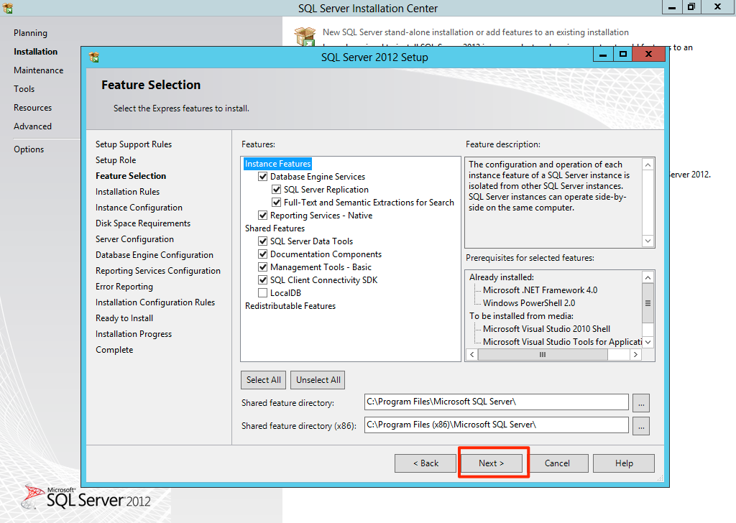736x523 pixels.
Task: Maximize the SQL Server 2012 Setup window
Action: point(623,55)
